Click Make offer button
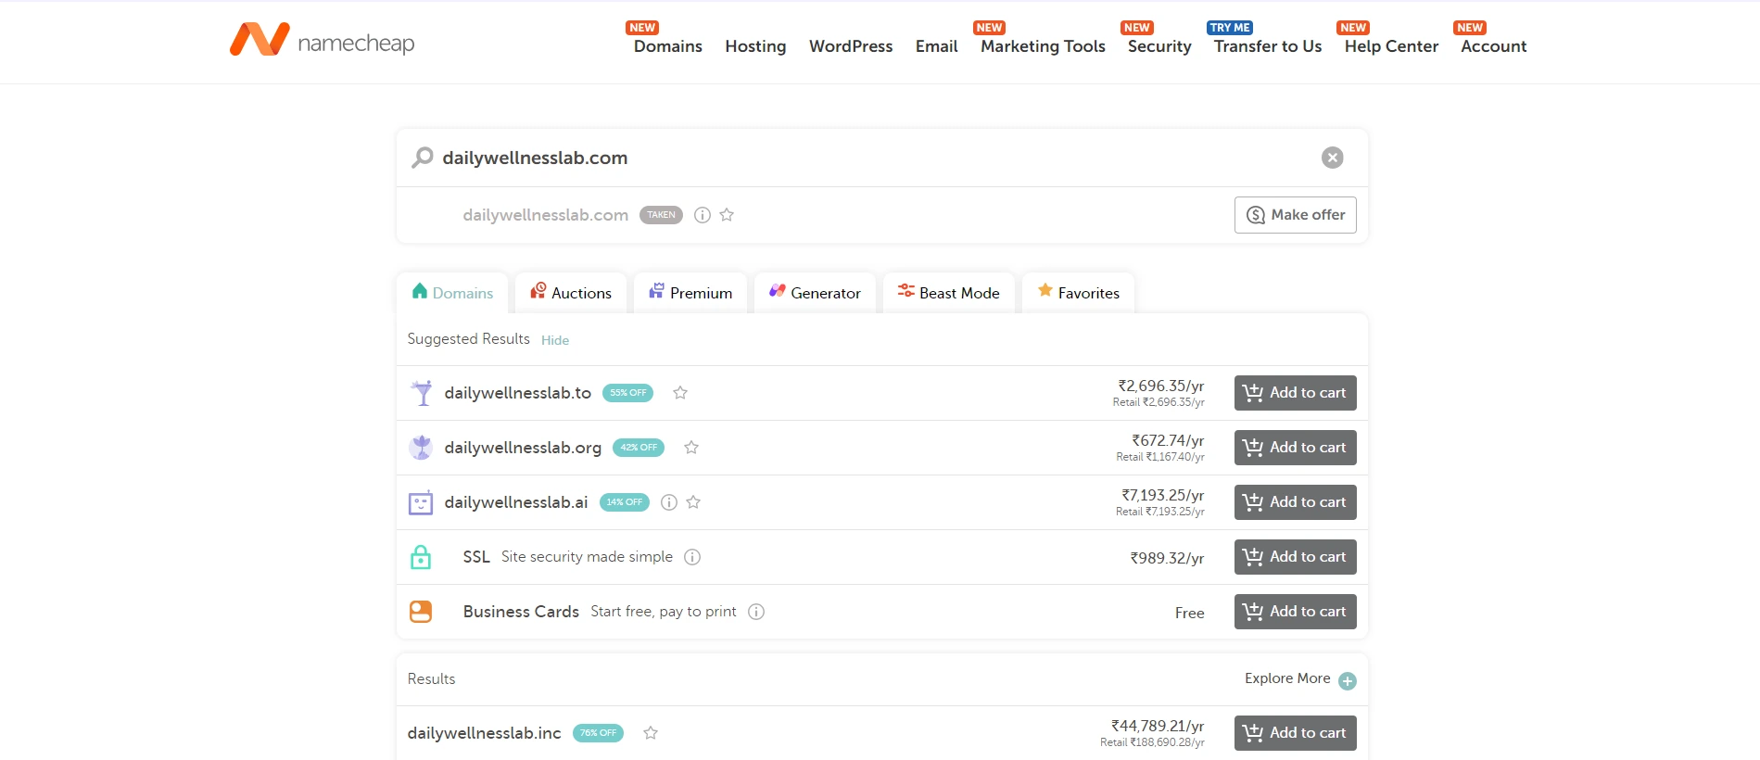1760x760 pixels. [x=1295, y=215]
